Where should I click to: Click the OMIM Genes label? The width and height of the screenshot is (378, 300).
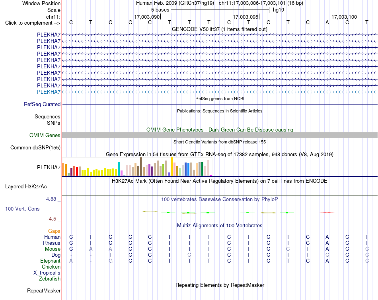[45, 135]
